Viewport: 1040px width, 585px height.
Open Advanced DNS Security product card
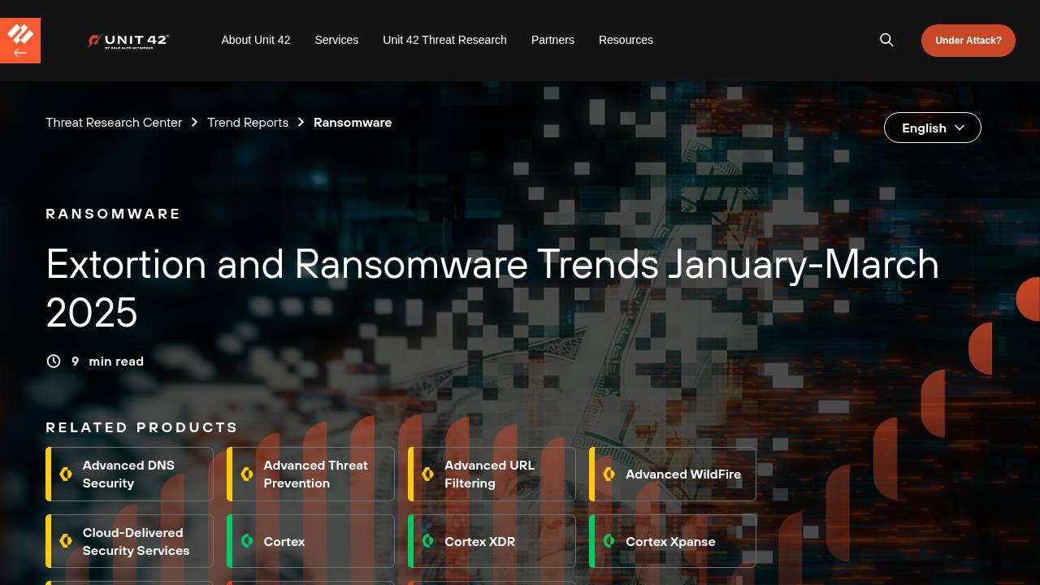130,474
